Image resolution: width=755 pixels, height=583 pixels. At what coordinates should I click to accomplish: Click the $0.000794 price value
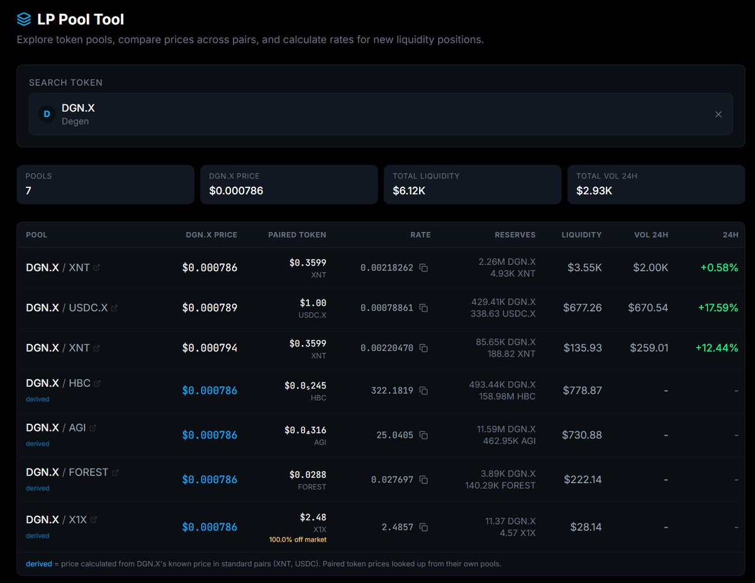(210, 348)
